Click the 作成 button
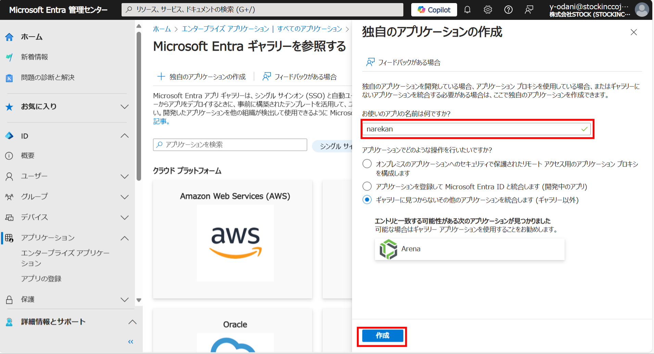The image size is (654, 354). 382,336
